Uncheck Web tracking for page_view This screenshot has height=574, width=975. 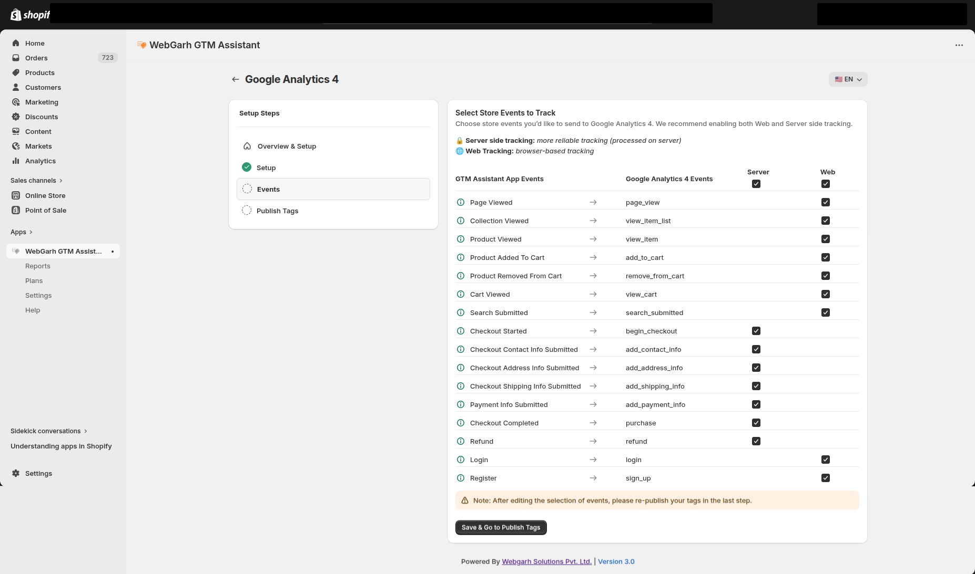pos(826,202)
